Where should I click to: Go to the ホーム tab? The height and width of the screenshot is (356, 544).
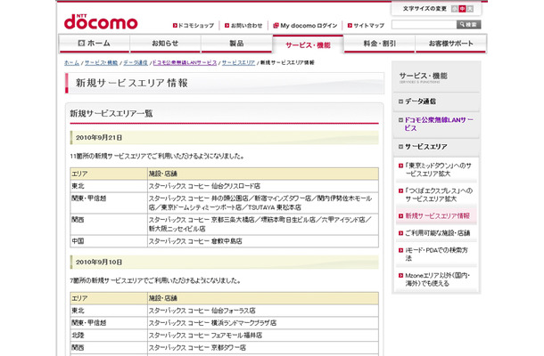coord(95,44)
